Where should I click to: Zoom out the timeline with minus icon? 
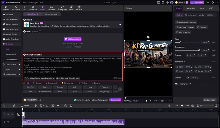click(x=198, y=106)
